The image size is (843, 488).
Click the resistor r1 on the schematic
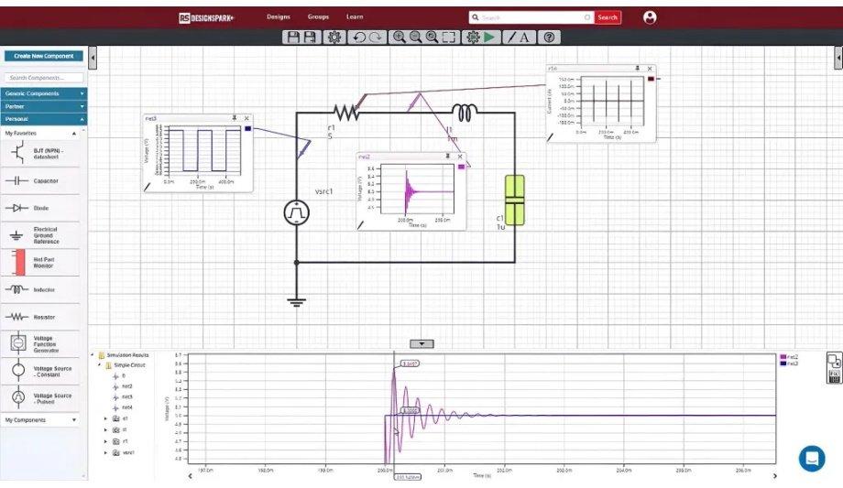346,113
